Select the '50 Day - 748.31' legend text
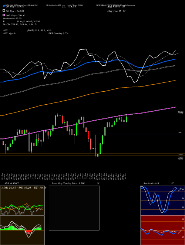 (15, 11)
